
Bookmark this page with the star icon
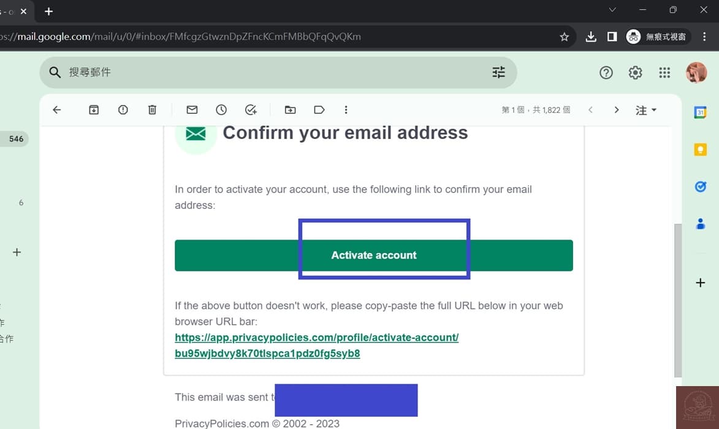click(x=564, y=37)
